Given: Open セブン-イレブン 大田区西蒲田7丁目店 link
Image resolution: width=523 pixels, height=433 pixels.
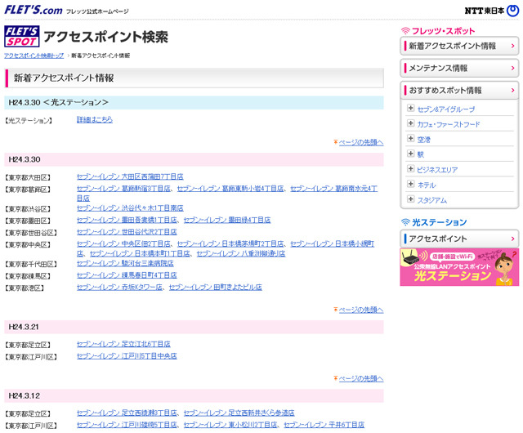Looking at the screenshot, I should click(130, 176).
